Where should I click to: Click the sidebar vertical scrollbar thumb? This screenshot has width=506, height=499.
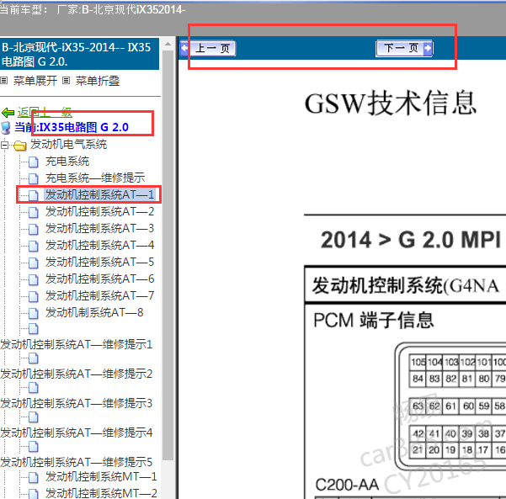pyautogui.click(x=168, y=255)
